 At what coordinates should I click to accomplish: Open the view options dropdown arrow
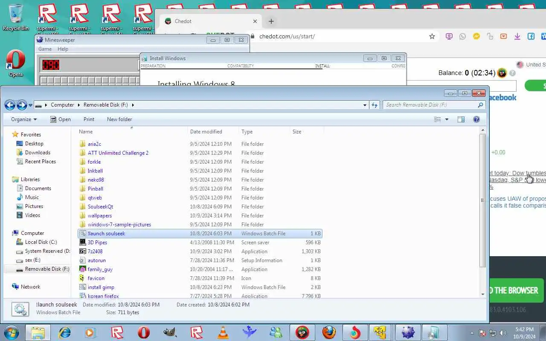pos(447,119)
